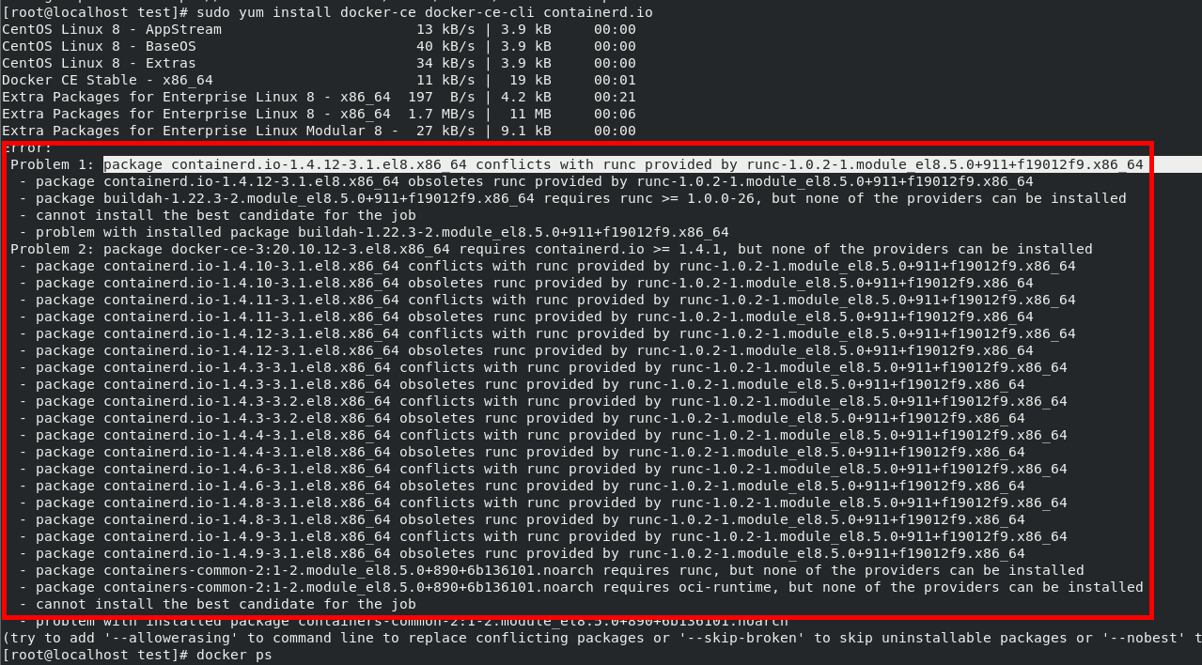The image size is (1202, 665).
Task: Click containerd.io-1.4.10 conflicts with runc line
Action: pos(547,266)
